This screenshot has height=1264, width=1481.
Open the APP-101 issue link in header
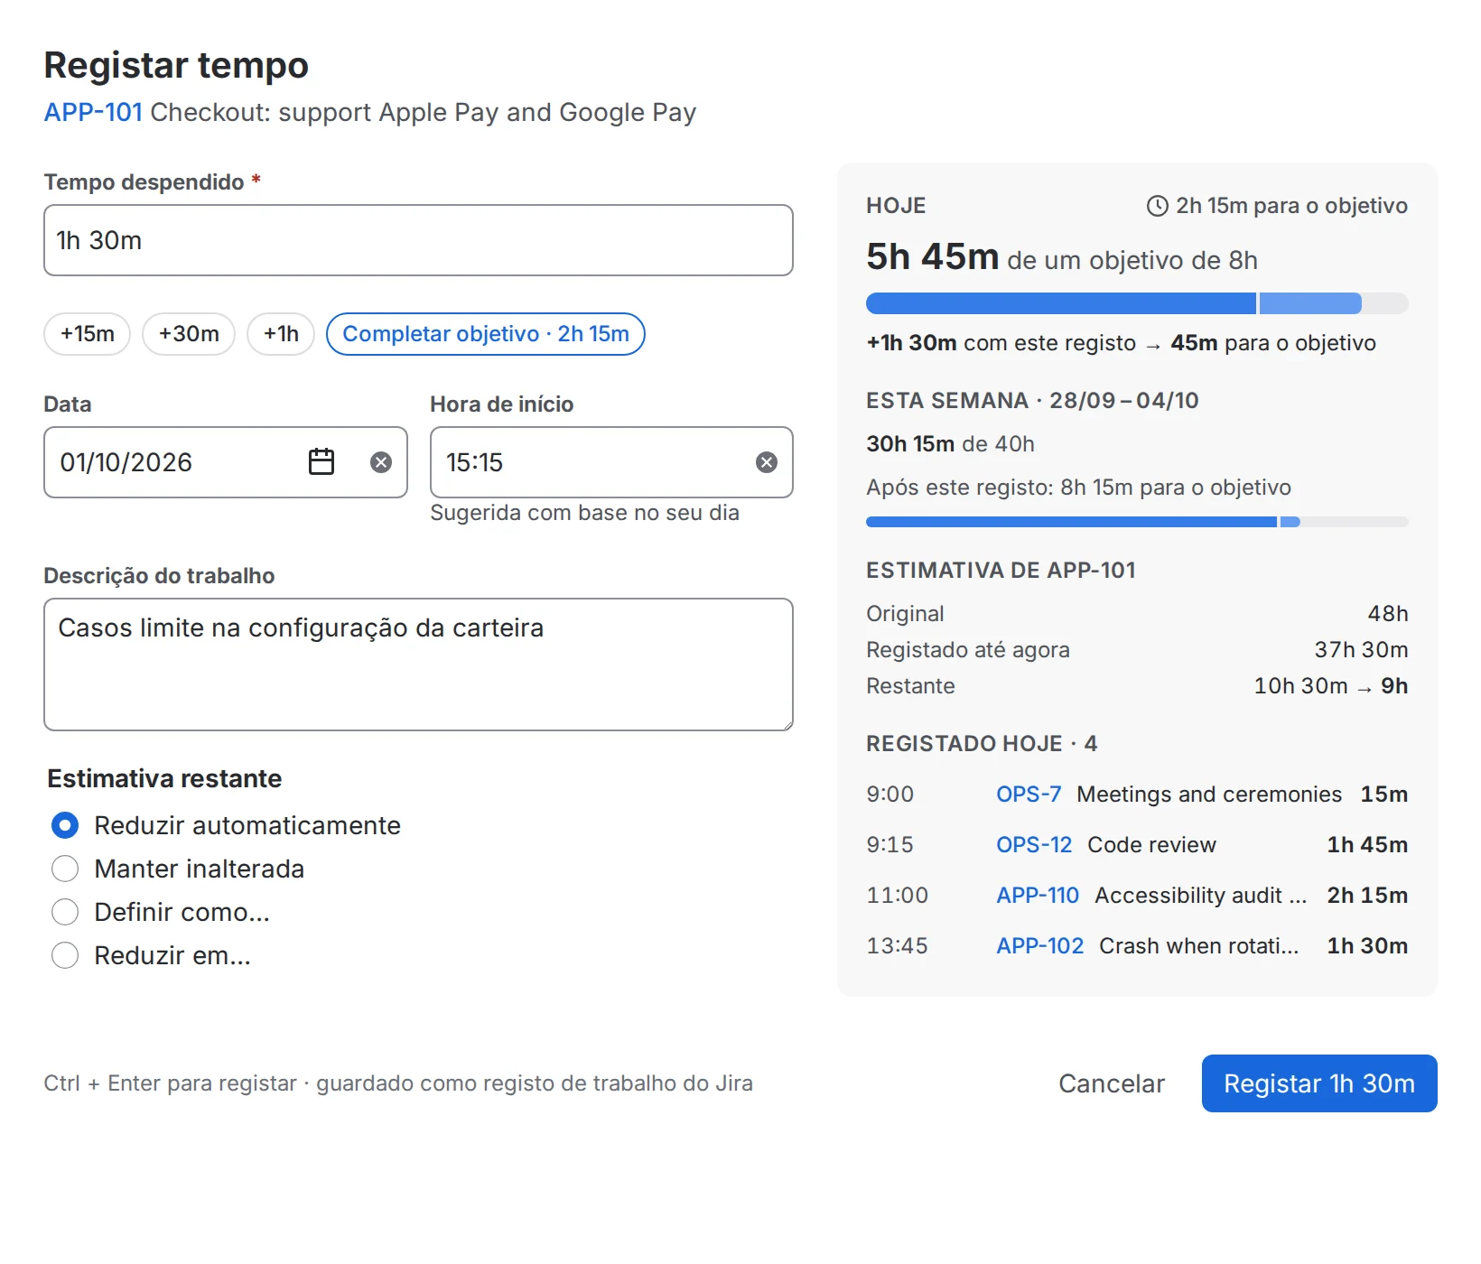click(x=94, y=112)
